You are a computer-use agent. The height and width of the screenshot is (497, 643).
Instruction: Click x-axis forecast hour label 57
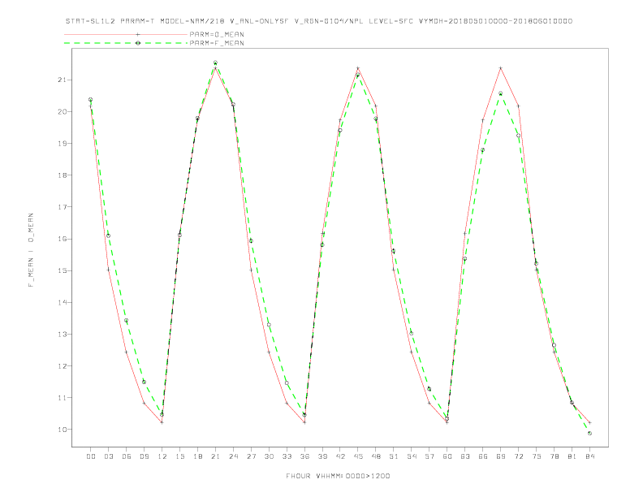[429, 456]
